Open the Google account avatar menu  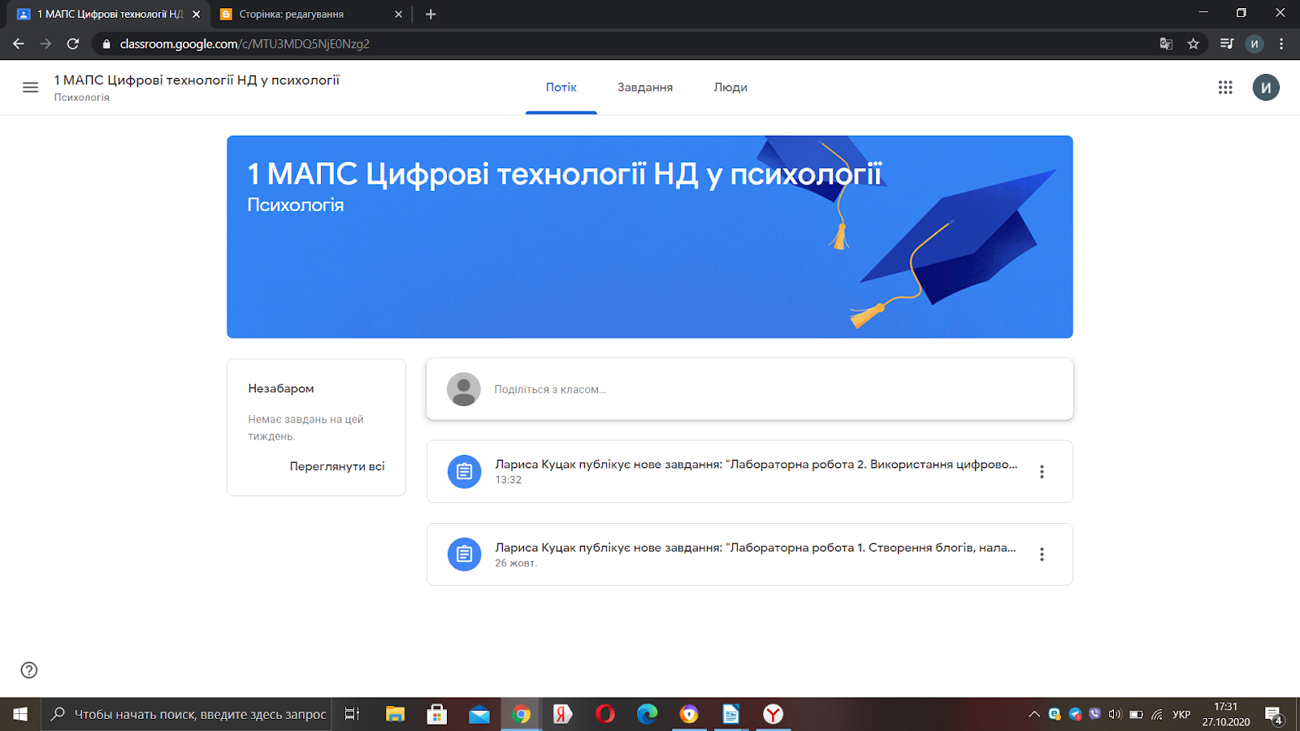[1266, 88]
